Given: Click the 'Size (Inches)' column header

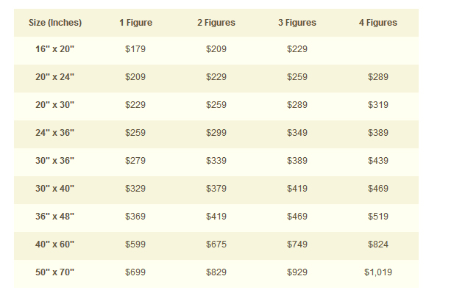Looking at the screenshot, I should 55,23.
